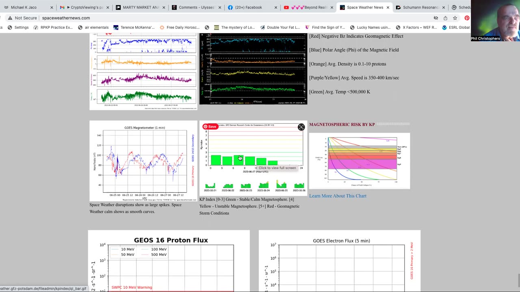Open the ESRL Global bookmark

[x=456, y=27]
